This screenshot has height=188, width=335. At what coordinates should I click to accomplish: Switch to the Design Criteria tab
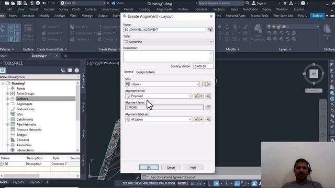(146, 72)
